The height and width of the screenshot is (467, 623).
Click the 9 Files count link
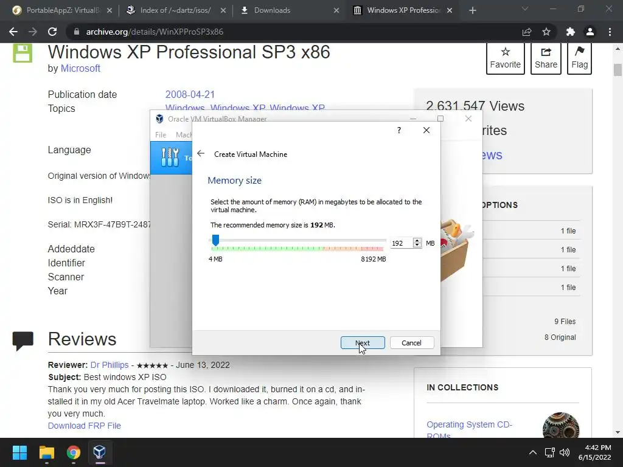click(x=565, y=322)
